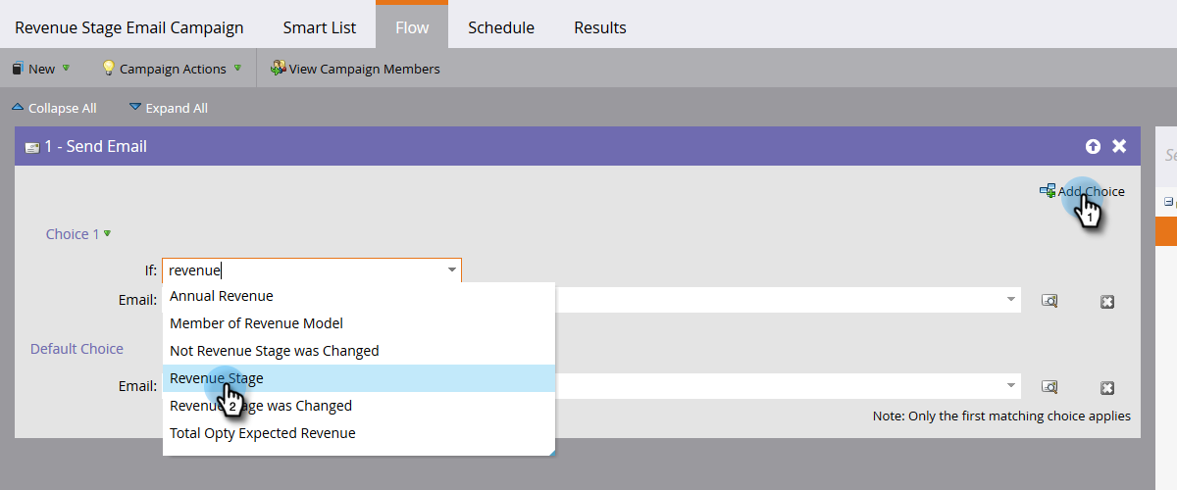The image size is (1177, 490).
Task: Delete the Default Choice email row
Action: pyautogui.click(x=1107, y=387)
